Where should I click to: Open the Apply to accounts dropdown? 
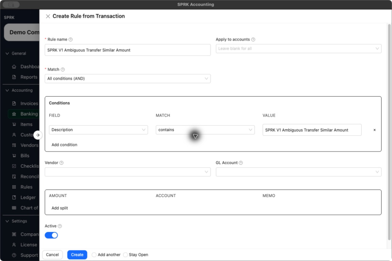click(298, 49)
